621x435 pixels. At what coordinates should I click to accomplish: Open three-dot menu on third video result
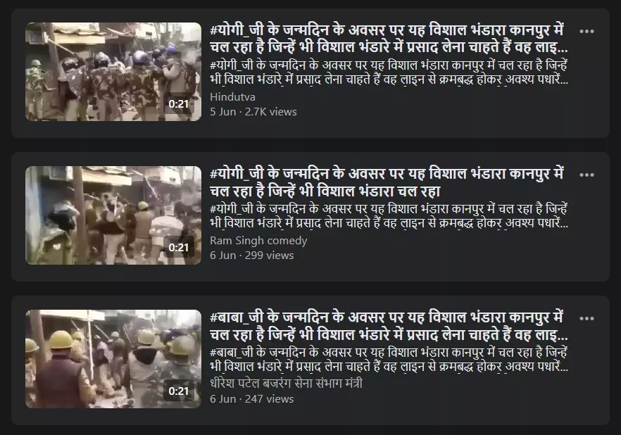(586, 319)
